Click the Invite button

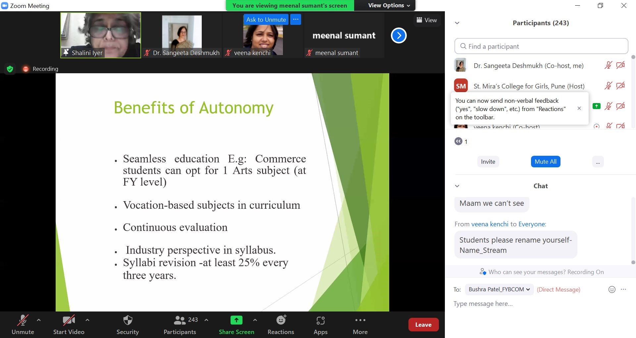[488, 162]
